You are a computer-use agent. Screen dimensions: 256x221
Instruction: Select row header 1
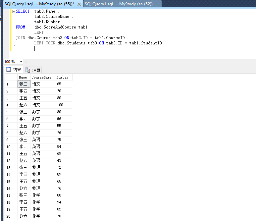coord(11,84)
